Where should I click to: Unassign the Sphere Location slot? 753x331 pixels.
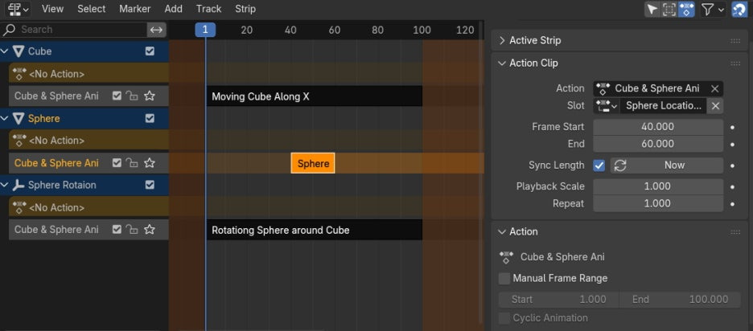715,106
